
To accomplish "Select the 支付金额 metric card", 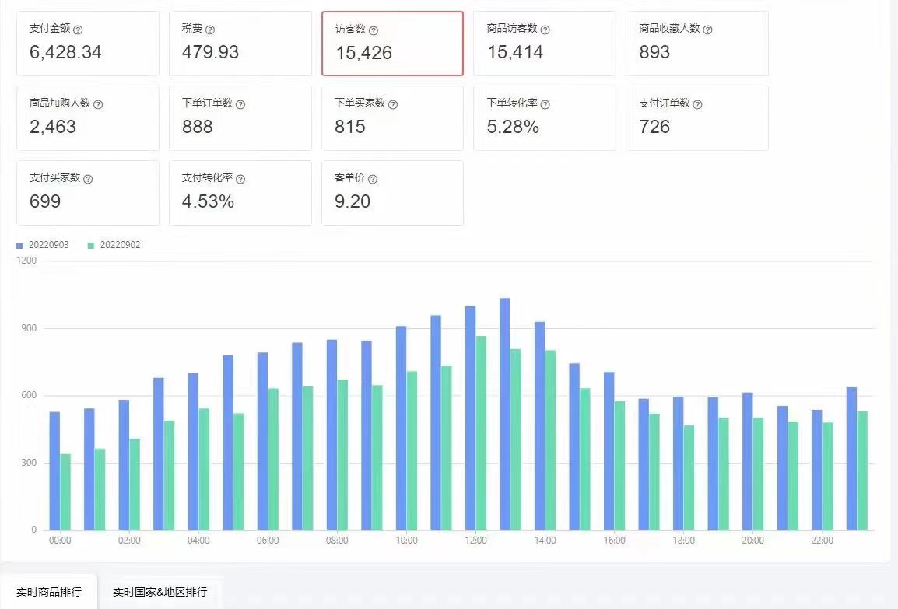I will pos(88,44).
